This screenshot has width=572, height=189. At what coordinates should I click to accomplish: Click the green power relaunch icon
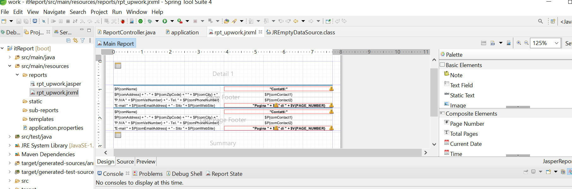140,21
